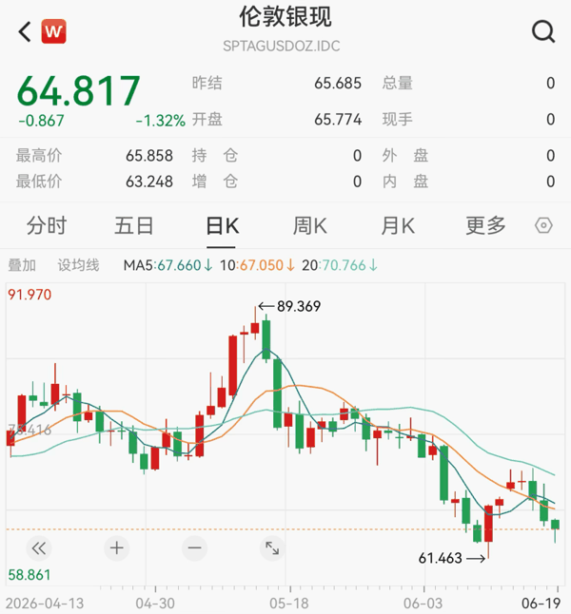Viewport: 571px width, 614px height.
Task: Tap the title 伦敦银现
Action: click(285, 17)
